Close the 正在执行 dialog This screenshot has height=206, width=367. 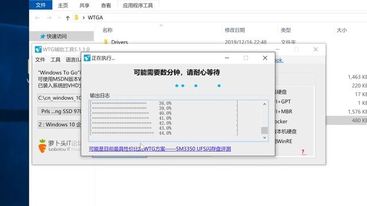(265, 58)
